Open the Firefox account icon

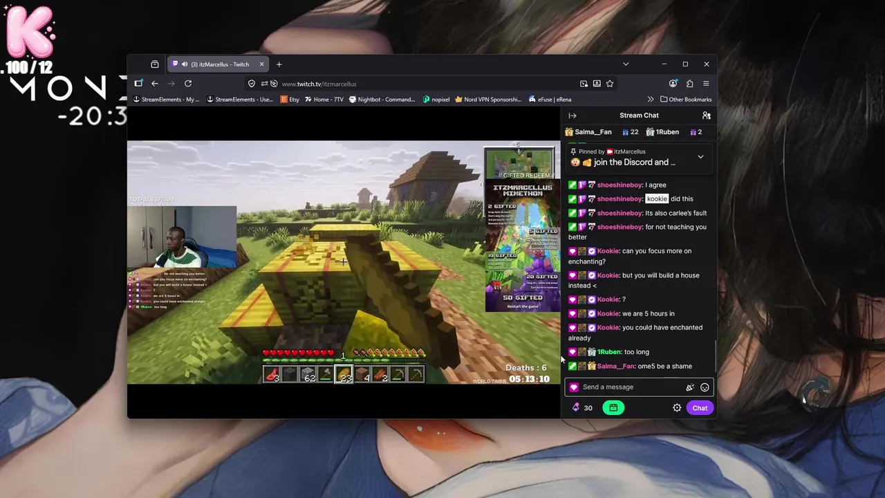[x=673, y=84]
